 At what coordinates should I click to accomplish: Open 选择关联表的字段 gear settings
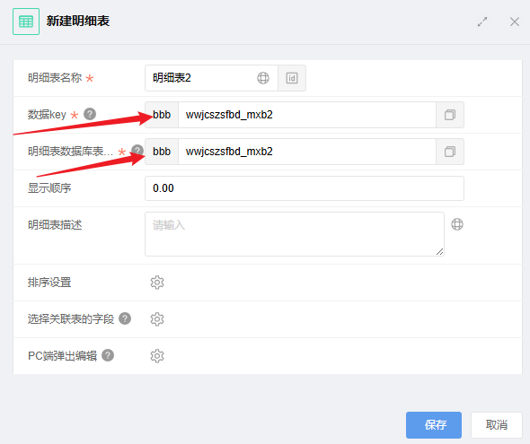click(157, 319)
